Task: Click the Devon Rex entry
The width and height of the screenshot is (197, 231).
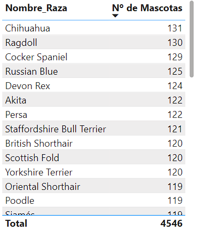Action: [x=28, y=86]
